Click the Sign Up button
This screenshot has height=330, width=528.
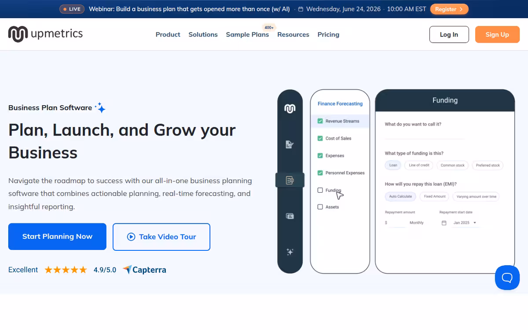[x=497, y=34]
